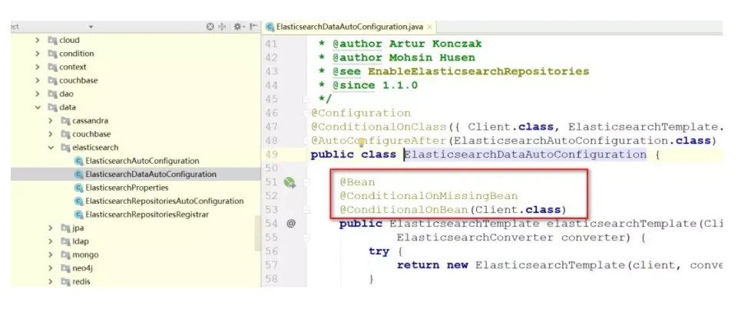Click ElasticsearchRepositoriesRegistrar class icon
This screenshot has width=741, height=314.
[x=79, y=214]
